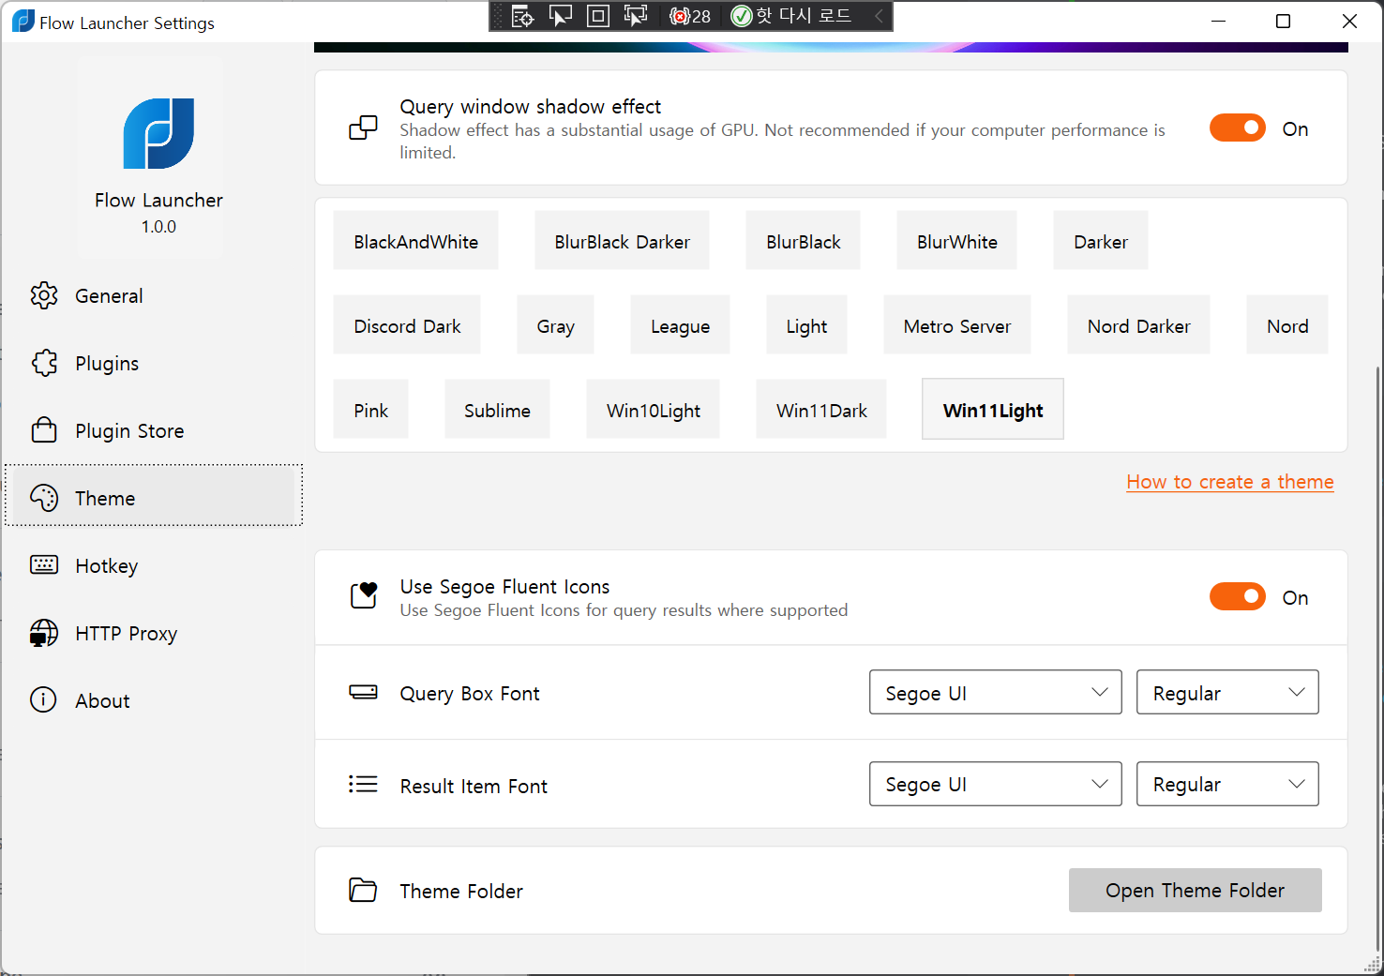Open Result Item Font style dropdown
This screenshot has width=1384, height=976.
pyautogui.click(x=1227, y=784)
